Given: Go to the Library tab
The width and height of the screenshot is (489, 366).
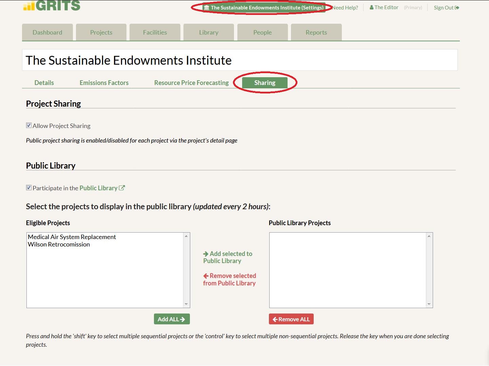Looking at the screenshot, I should 209,33.
